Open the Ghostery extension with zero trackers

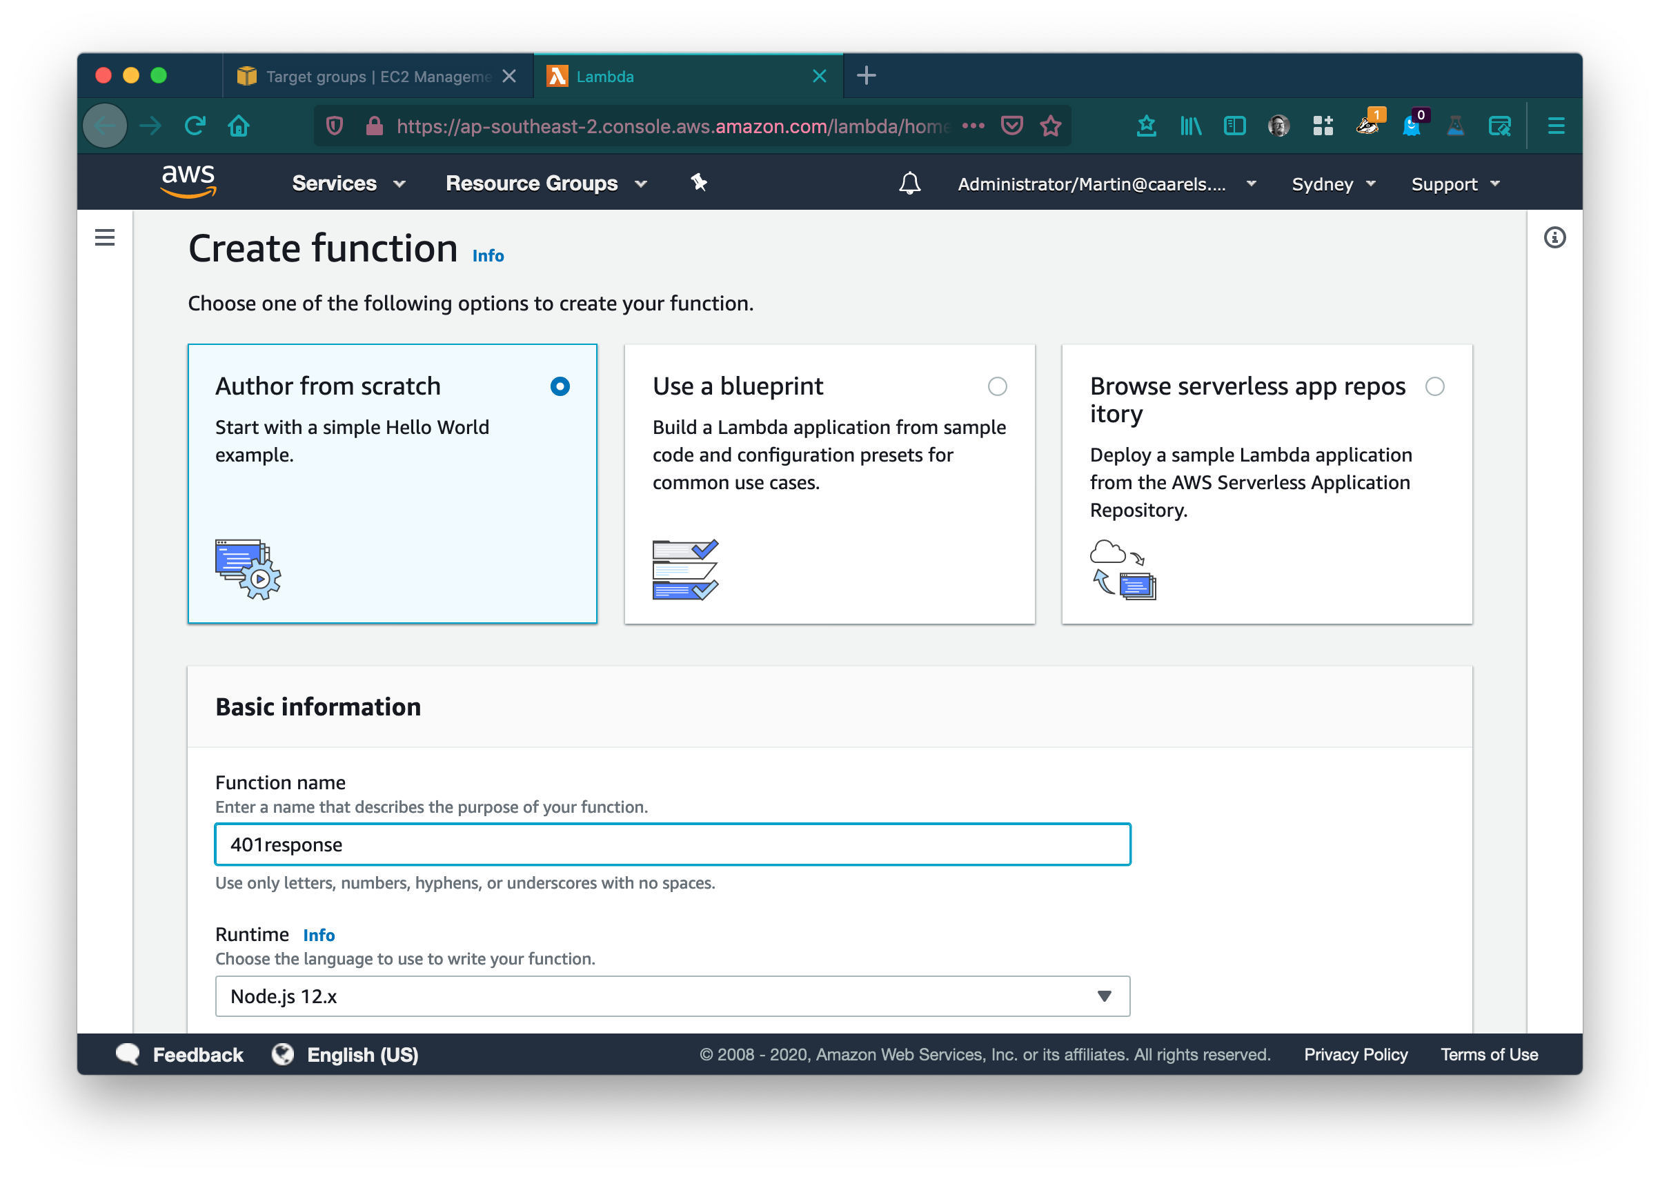tap(1412, 125)
